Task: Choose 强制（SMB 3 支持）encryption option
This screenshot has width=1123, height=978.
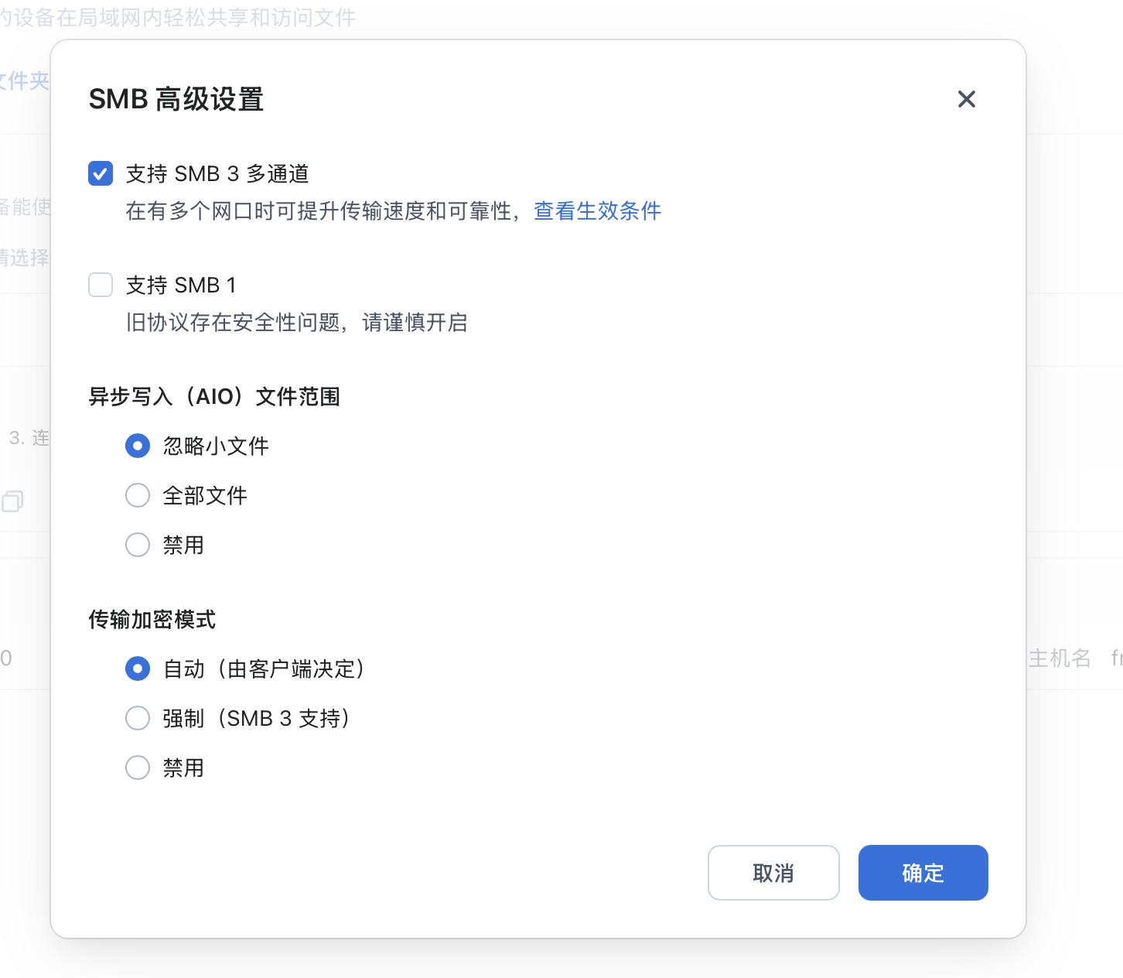Action: [138, 718]
